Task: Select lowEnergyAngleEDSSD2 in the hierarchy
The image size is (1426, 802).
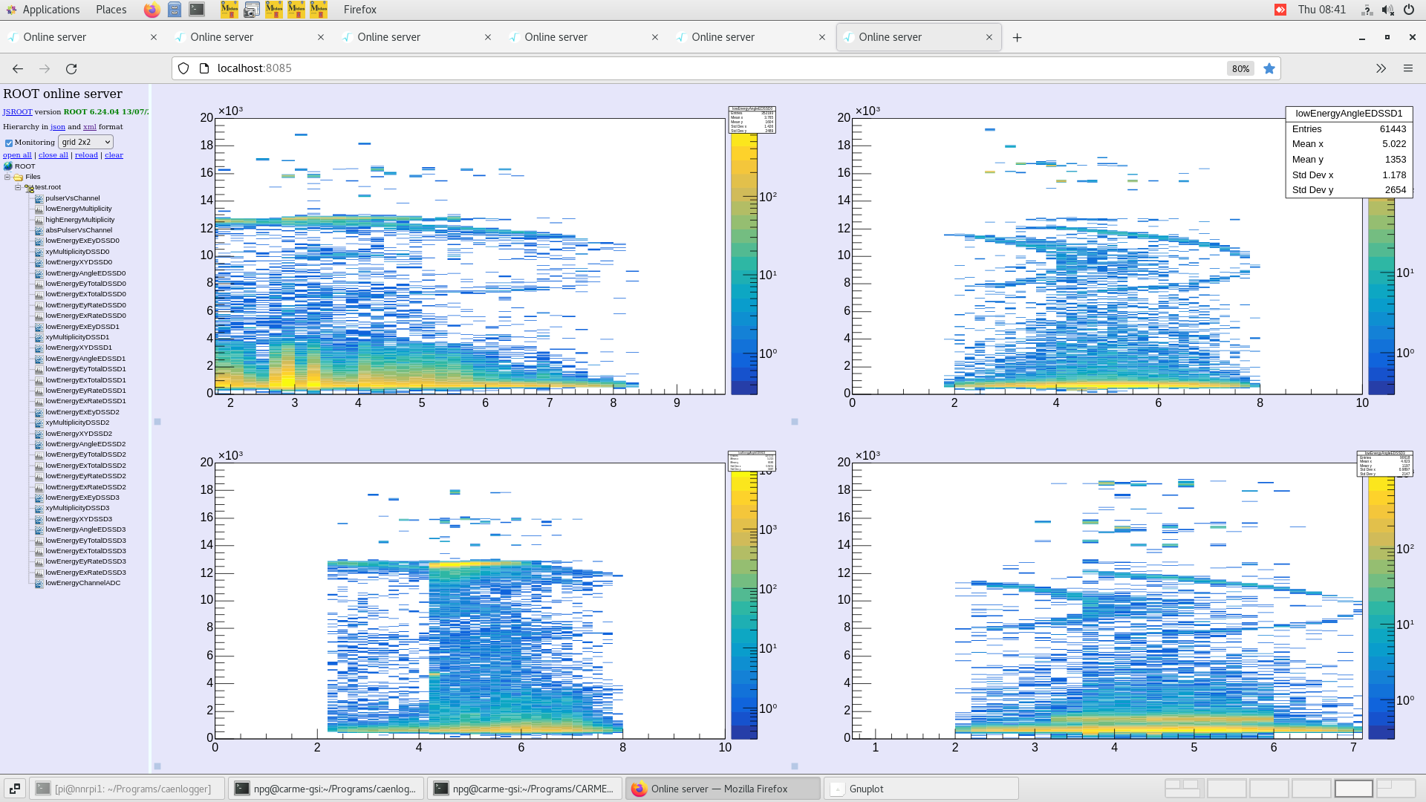Action: coord(85,443)
